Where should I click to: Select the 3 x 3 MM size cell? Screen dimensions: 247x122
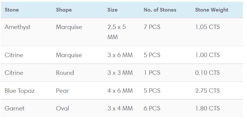[120, 73]
